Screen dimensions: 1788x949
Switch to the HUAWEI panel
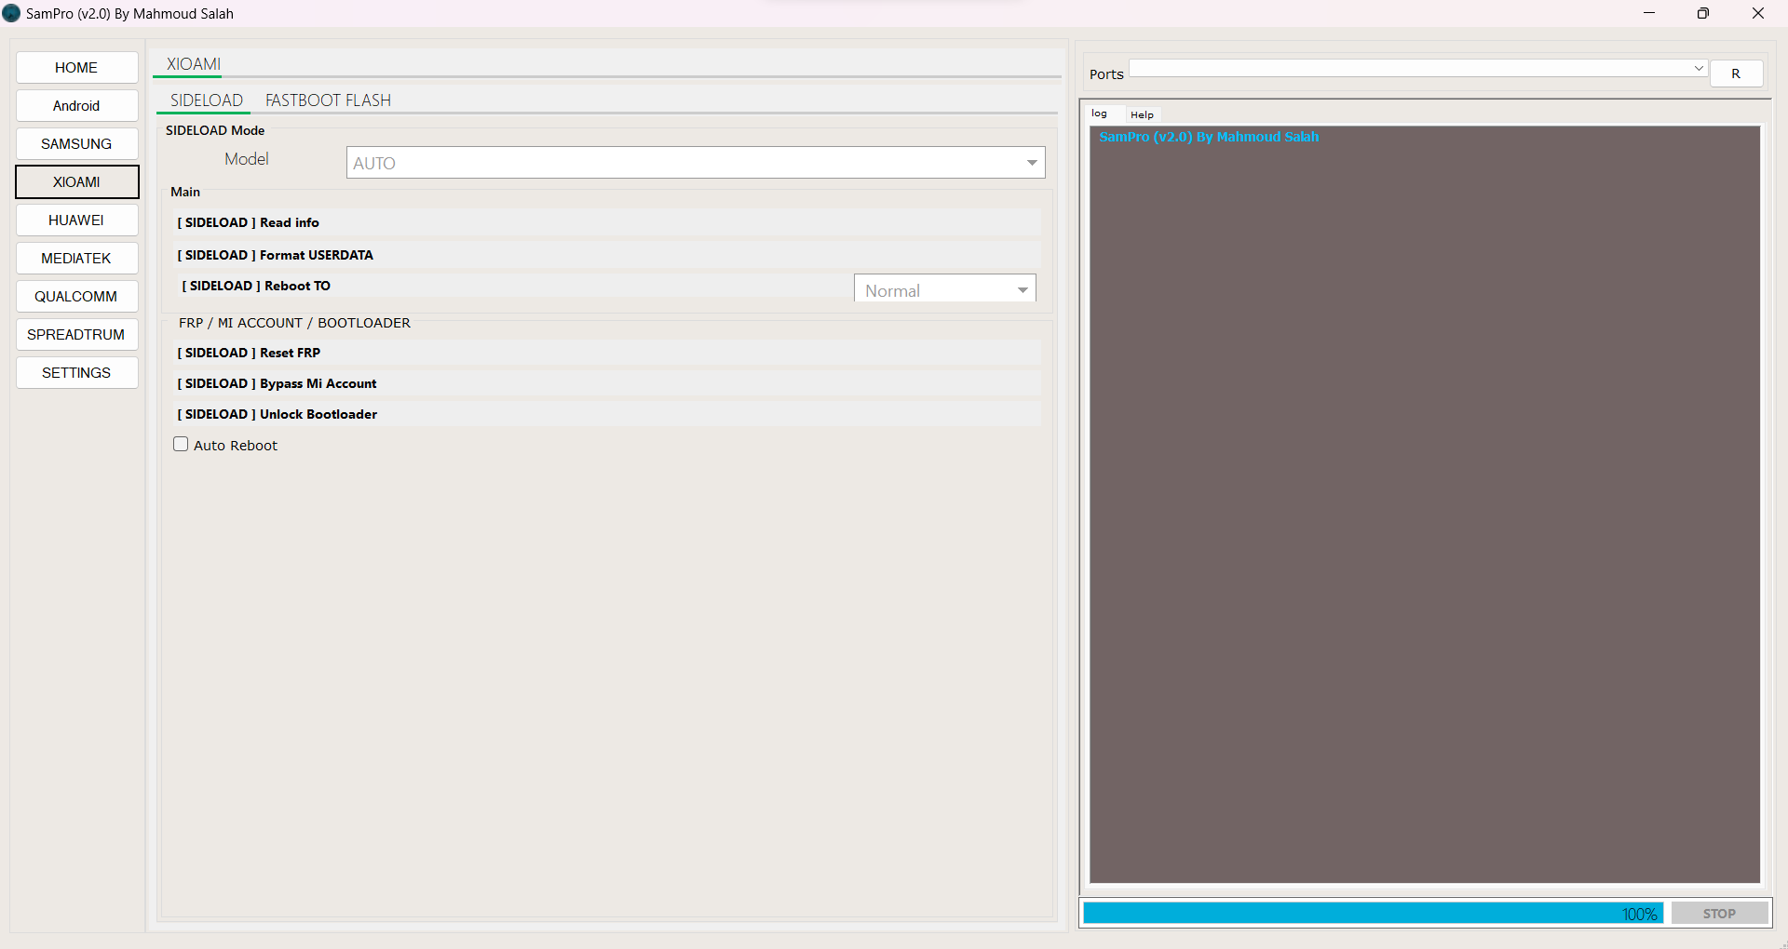[x=76, y=220]
